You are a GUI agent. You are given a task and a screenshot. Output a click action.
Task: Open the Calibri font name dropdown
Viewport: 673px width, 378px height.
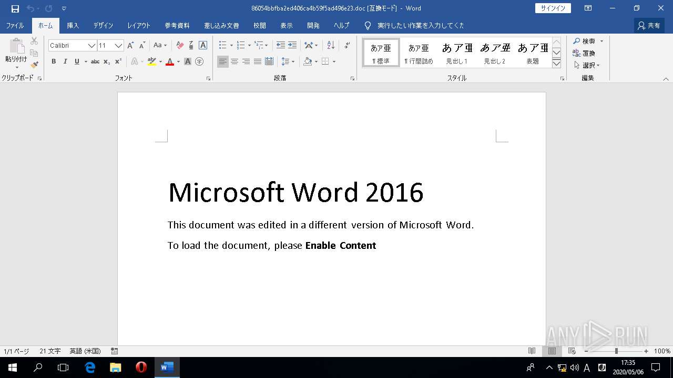(92, 46)
